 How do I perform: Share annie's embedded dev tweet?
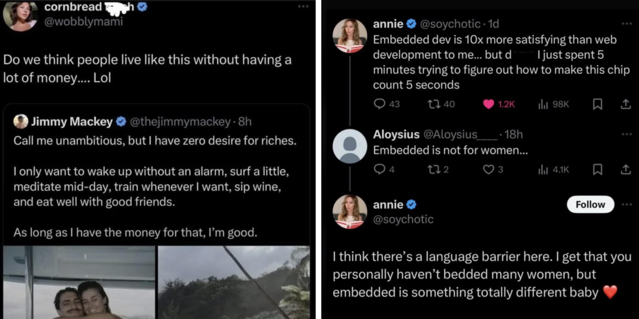coord(627,104)
